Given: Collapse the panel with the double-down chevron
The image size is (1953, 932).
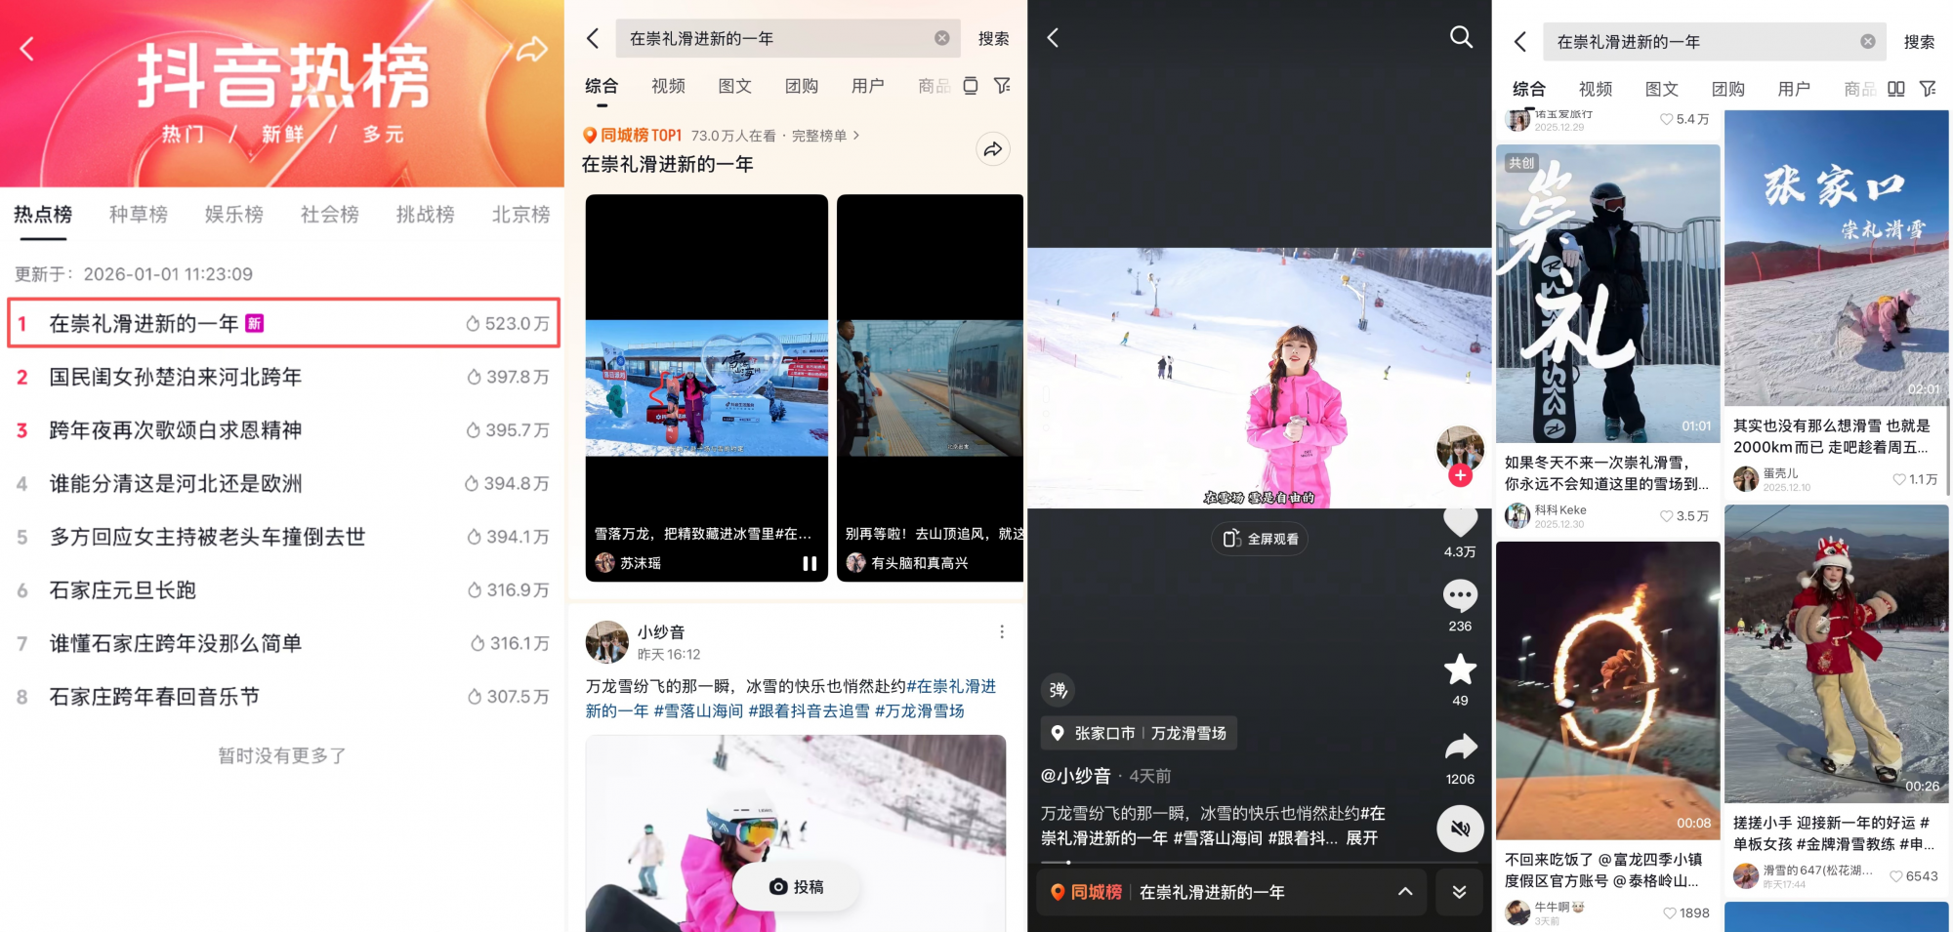Looking at the screenshot, I should point(1459,892).
